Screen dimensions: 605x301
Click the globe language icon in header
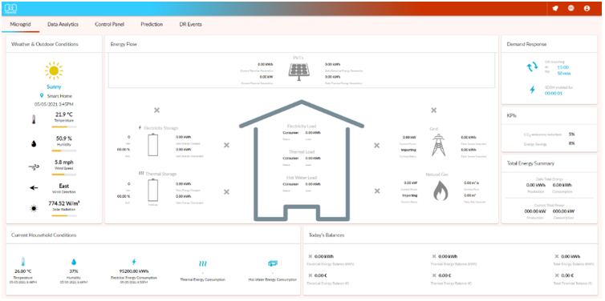click(x=571, y=8)
